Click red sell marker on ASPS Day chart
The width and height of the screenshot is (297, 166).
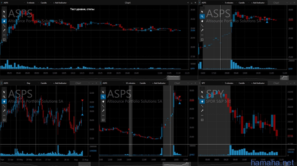point(82,100)
